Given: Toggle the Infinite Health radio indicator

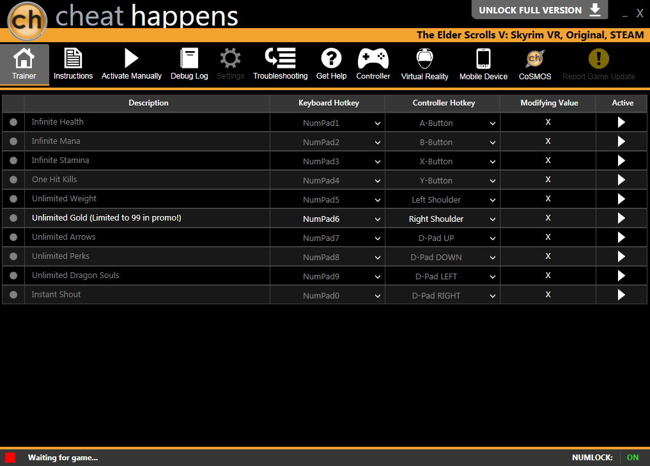Looking at the screenshot, I should [x=13, y=122].
